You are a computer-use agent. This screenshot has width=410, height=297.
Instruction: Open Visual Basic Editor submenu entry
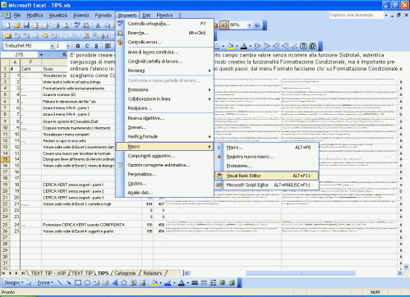[267, 176]
